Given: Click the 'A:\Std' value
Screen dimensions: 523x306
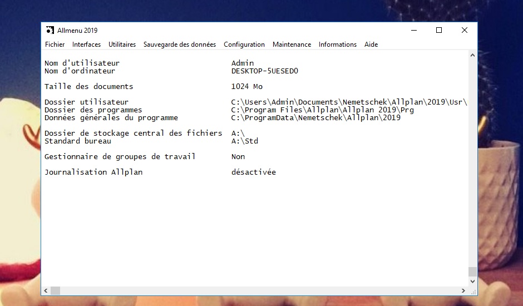Looking at the screenshot, I should tap(244, 141).
